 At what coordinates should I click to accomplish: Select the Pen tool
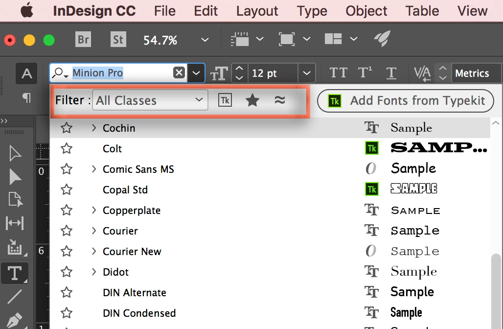coord(15,320)
